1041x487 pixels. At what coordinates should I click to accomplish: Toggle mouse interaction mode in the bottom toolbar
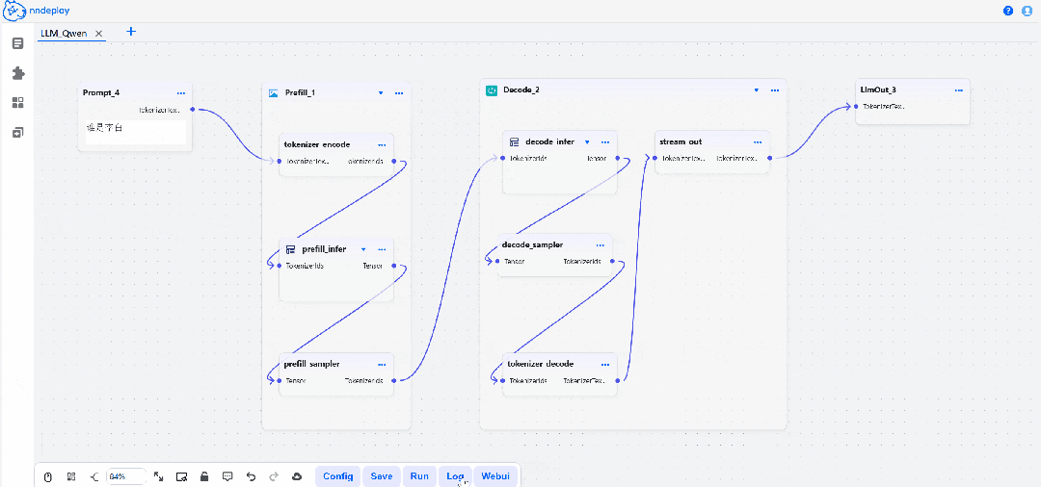pyautogui.click(x=48, y=476)
